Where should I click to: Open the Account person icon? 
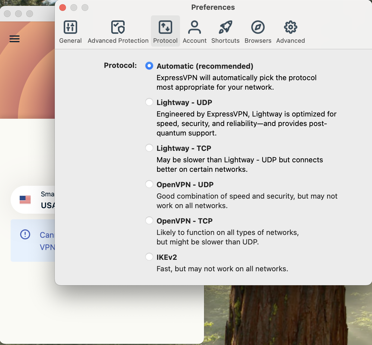coord(195,27)
